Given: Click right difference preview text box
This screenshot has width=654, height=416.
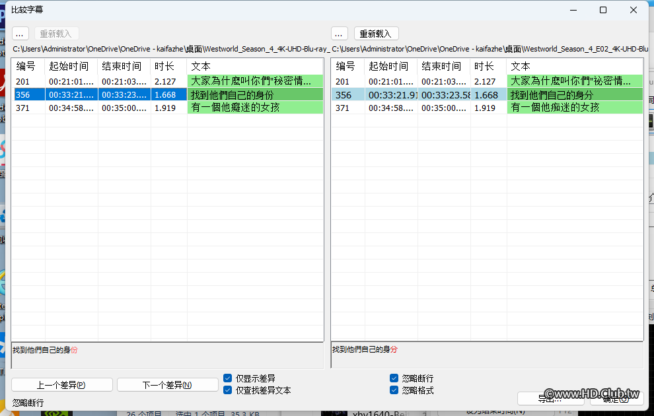Looking at the screenshot, I should pyautogui.click(x=487, y=355).
